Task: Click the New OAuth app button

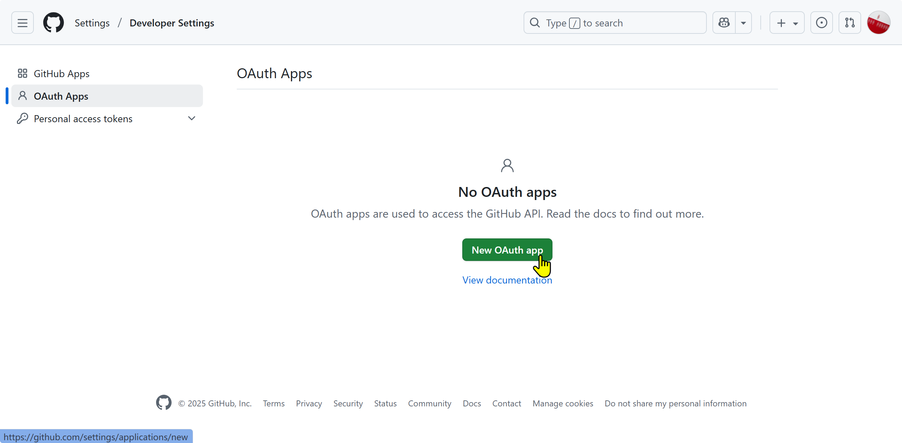Action: coord(507,250)
